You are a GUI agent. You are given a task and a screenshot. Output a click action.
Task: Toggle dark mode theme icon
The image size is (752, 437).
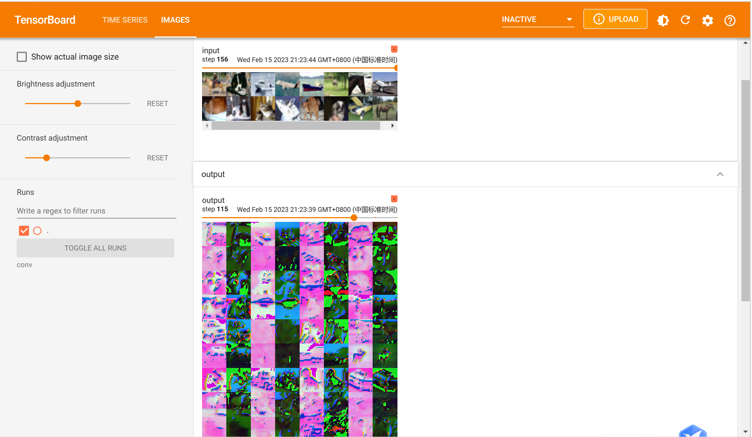[663, 20]
